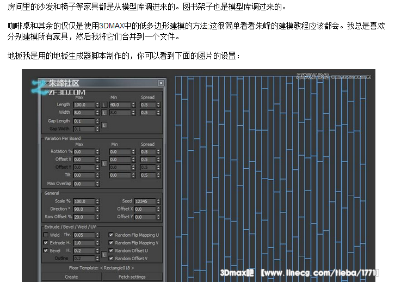This screenshot has height=282, width=395.
Task: Click the Direction field showing 90.0
Action: (84, 209)
